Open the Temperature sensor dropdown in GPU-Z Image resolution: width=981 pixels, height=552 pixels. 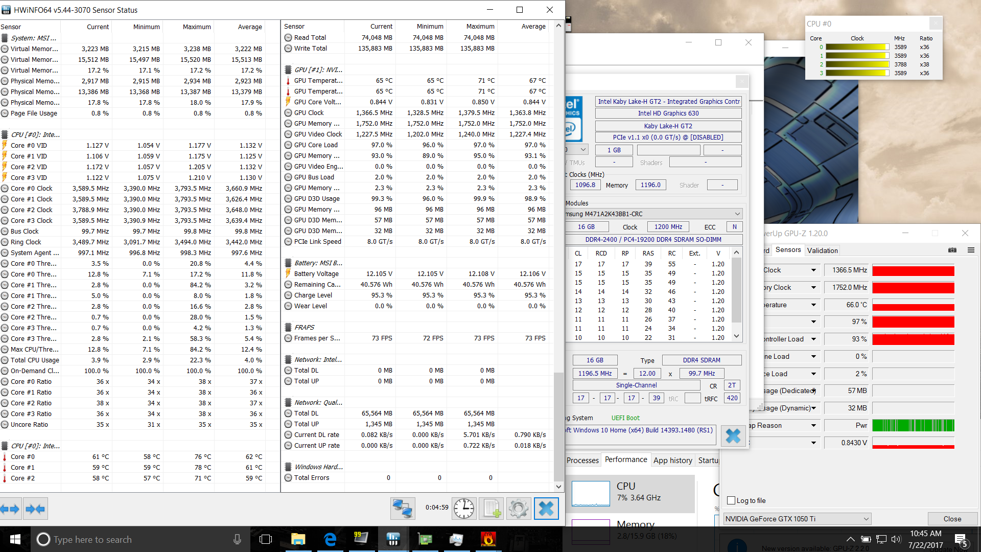[813, 305]
